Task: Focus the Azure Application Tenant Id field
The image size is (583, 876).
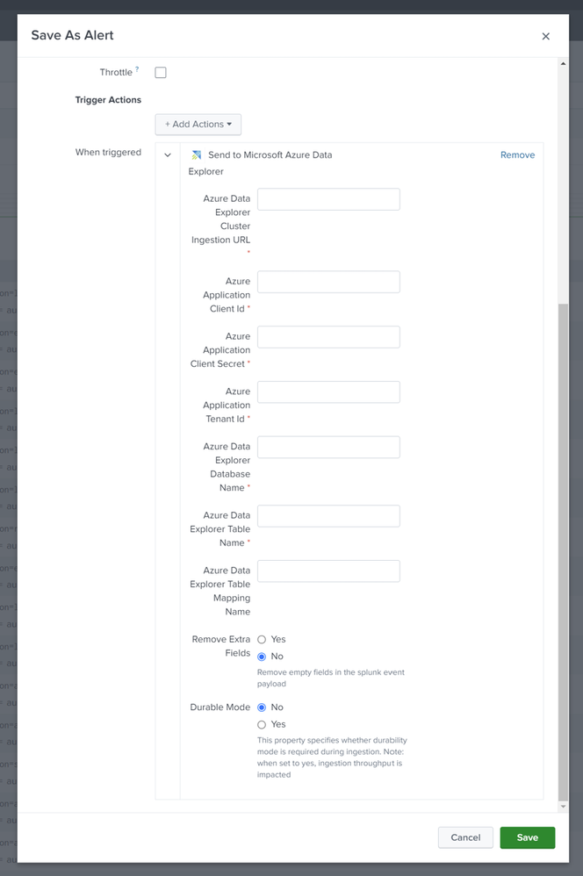Action: (328, 392)
